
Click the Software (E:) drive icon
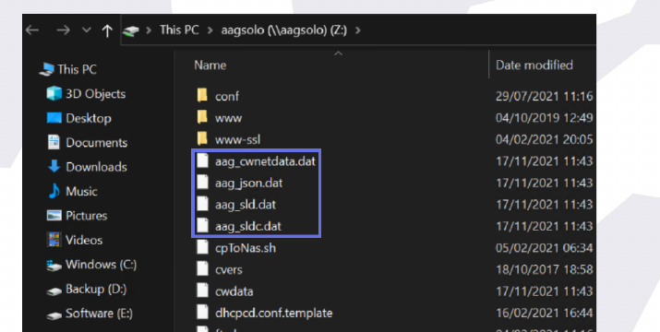tap(54, 314)
